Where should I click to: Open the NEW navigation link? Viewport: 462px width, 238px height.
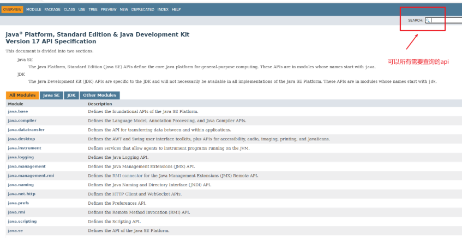(124, 9)
